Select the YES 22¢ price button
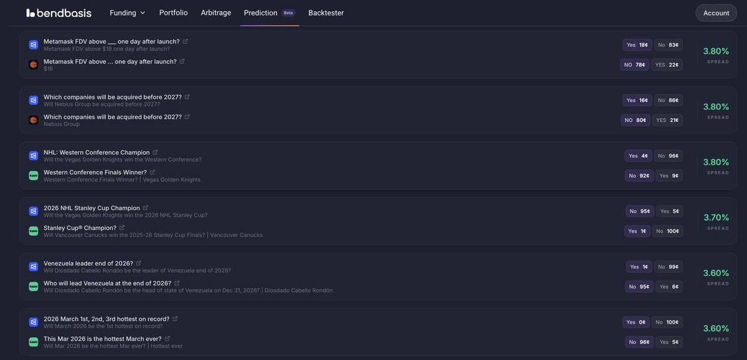Image resolution: width=747 pixels, height=360 pixels. point(667,65)
